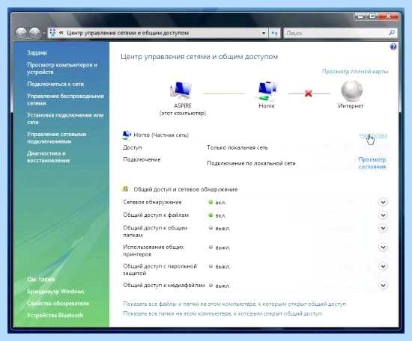Viewport: 412px width, 341px height.
Task: Open Управление сетевыми подключениями task
Action: click(56, 138)
